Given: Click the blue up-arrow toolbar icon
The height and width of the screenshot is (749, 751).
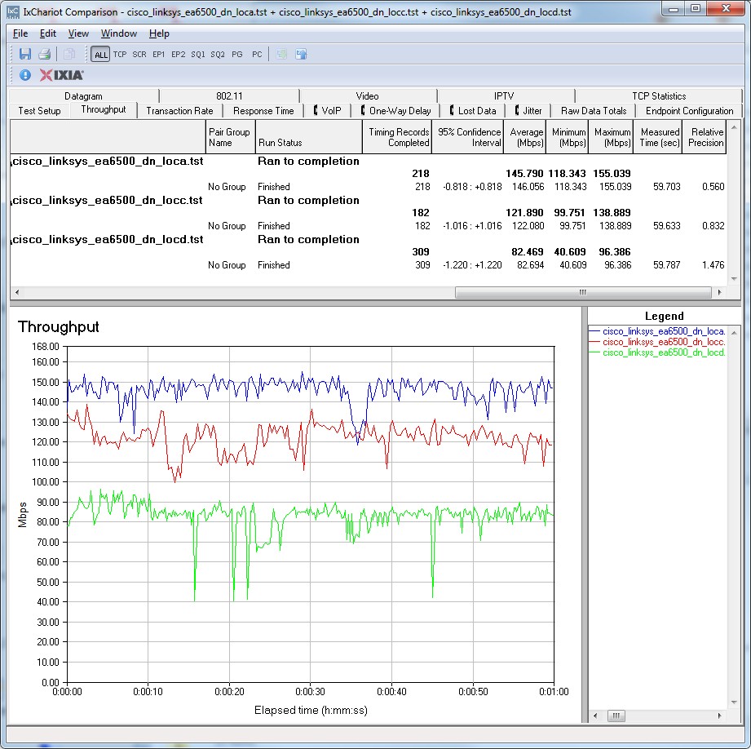Looking at the screenshot, I should click(x=301, y=54).
